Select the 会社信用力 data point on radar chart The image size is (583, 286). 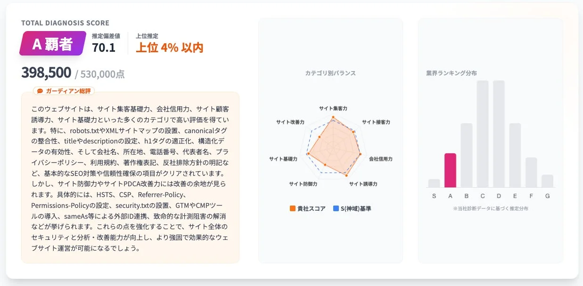coord(360,153)
